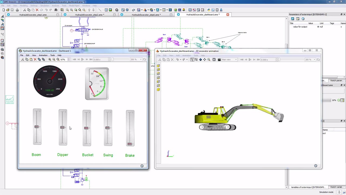Open View menu in Dashboard 1

pos(34,55)
